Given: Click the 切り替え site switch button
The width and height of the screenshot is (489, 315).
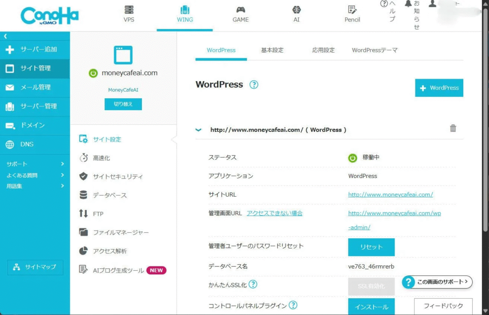Looking at the screenshot, I should (x=123, y=104).
